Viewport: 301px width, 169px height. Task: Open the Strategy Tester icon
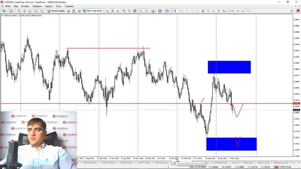tap(42, 11)
